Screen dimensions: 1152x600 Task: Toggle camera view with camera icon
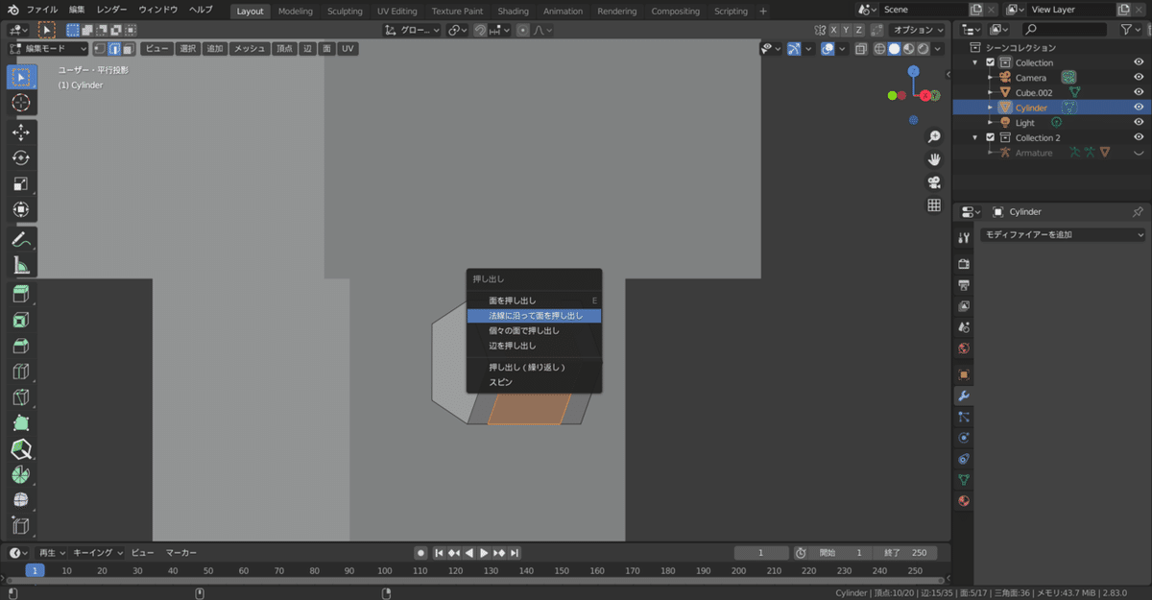(x=933, y=182)
